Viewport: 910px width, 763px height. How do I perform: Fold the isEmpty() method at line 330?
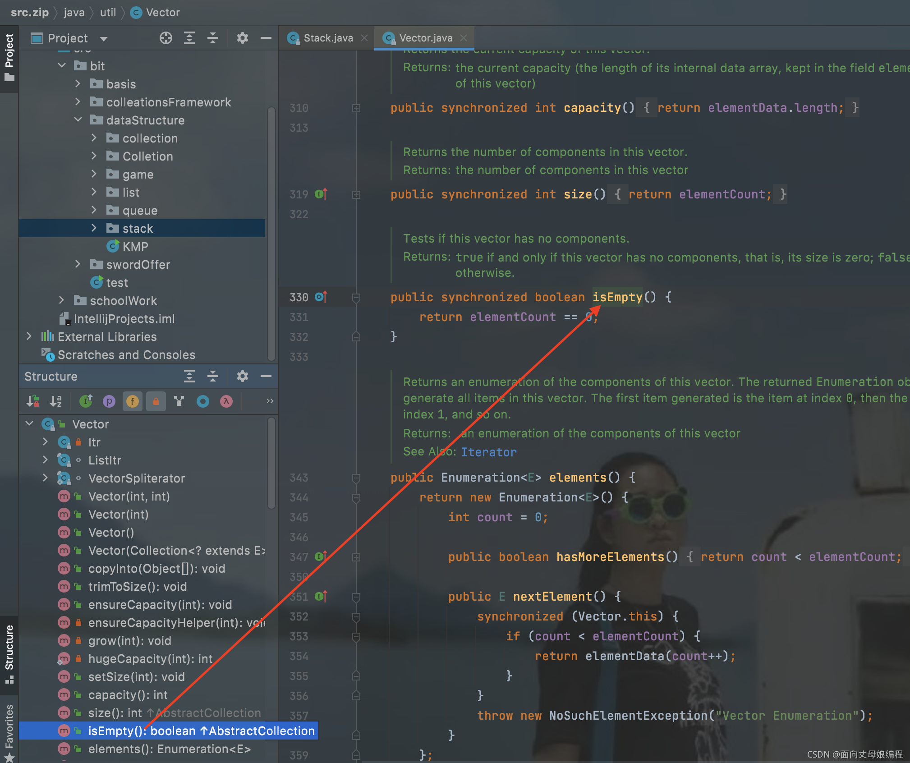coord(356,298)
